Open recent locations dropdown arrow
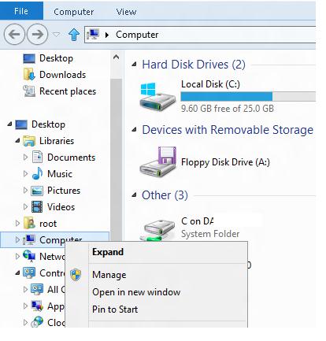The image size is (326, 341). pyautogui.click(x=57, y=35)
